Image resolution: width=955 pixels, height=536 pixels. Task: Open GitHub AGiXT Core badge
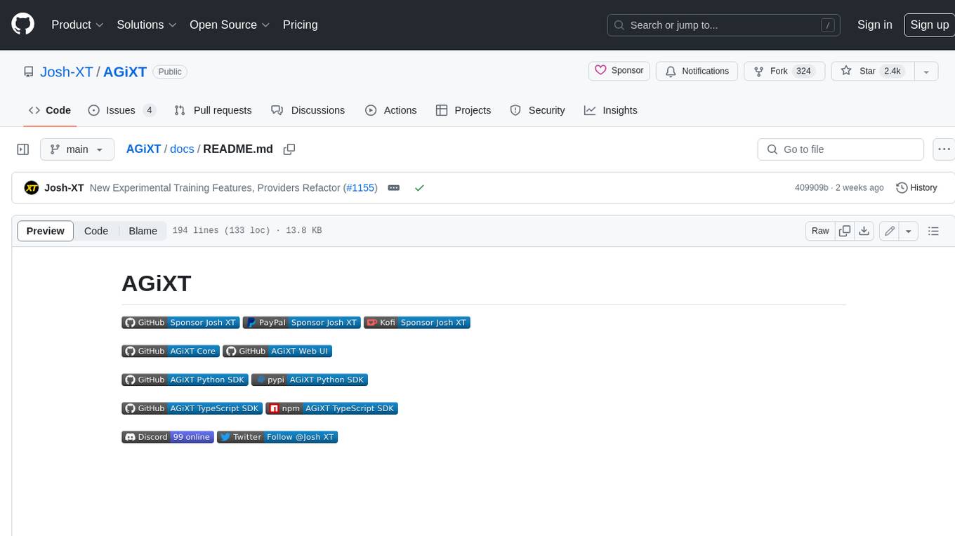tap(171, 351)
